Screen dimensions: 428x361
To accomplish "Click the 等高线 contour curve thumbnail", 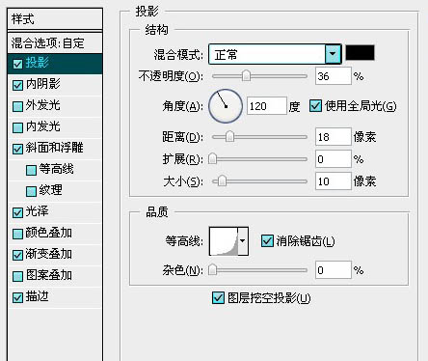I will click(224, 241).
